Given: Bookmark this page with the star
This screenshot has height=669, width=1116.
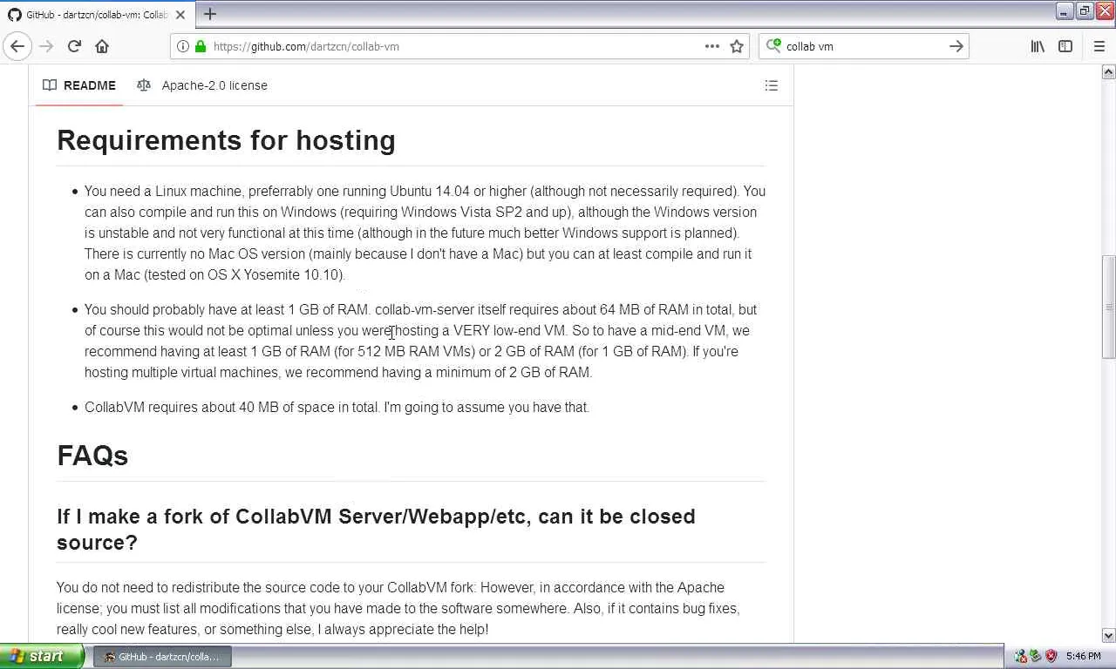Looking at the screenshot, I should tap(737, 46).
